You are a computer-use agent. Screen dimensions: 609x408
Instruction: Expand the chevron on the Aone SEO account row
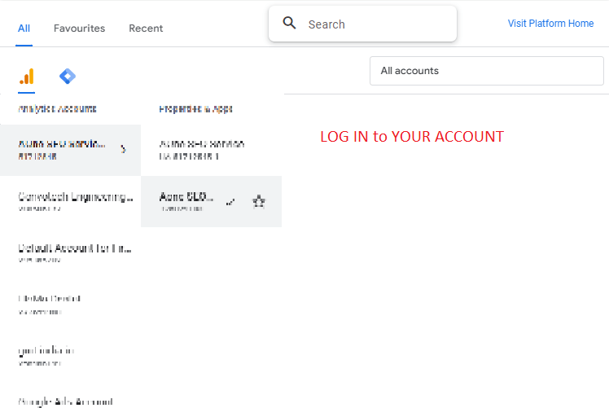123,149
